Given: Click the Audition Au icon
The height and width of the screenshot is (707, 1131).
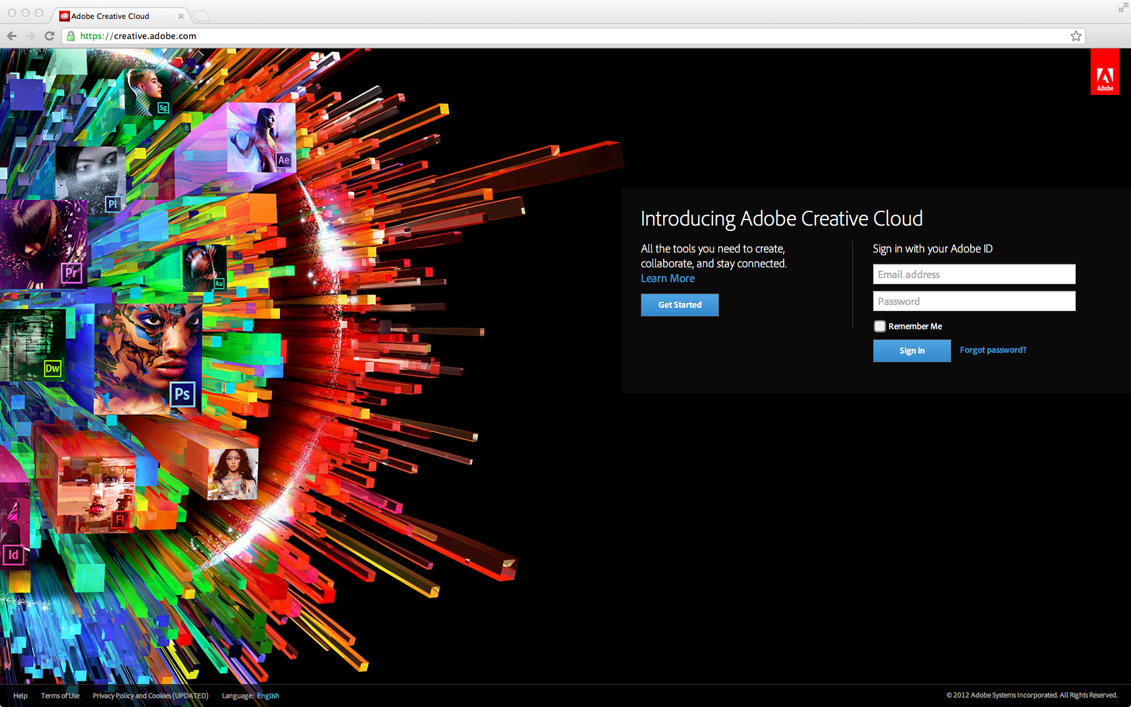Looking at the screenshot, I should pyautogui.click(x=219, y=283).
